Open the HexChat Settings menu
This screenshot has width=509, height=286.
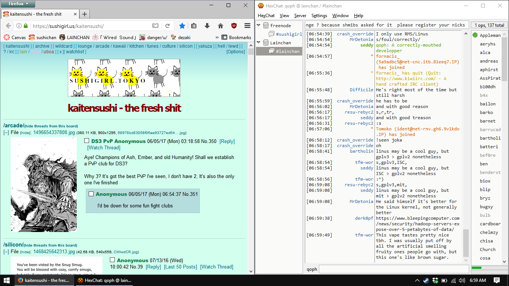(319, 16)
